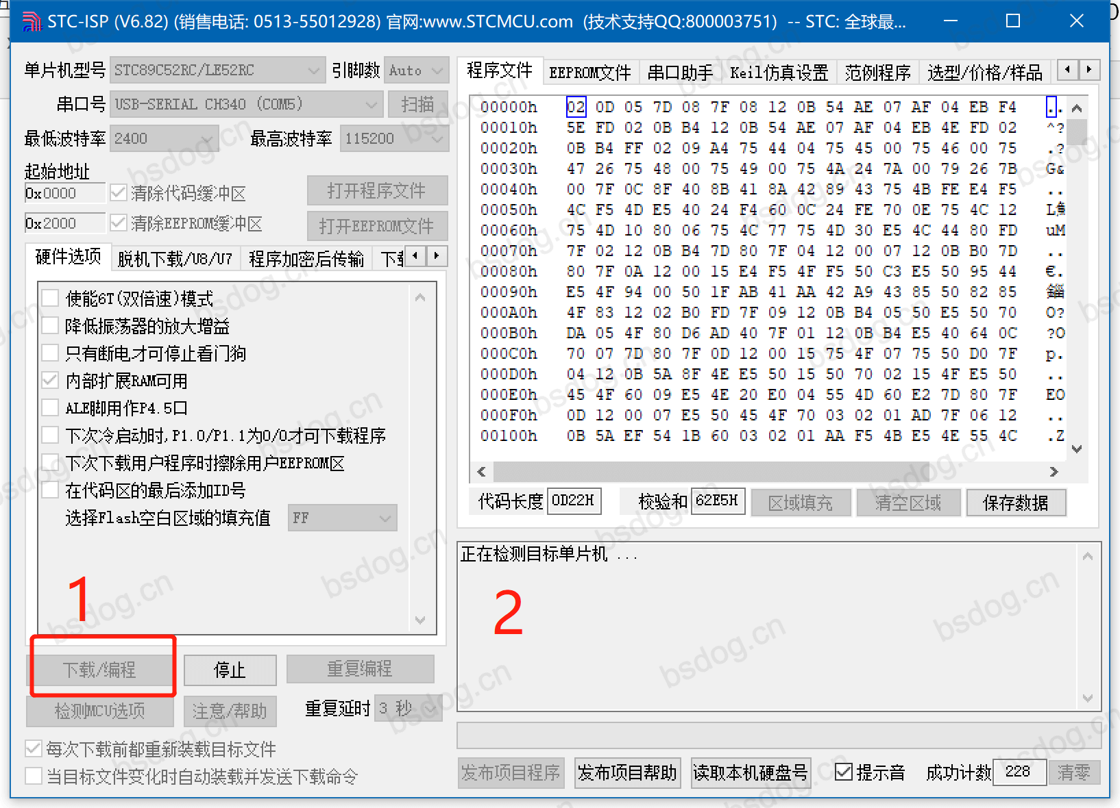Click 停止 button

click(230, 670)
